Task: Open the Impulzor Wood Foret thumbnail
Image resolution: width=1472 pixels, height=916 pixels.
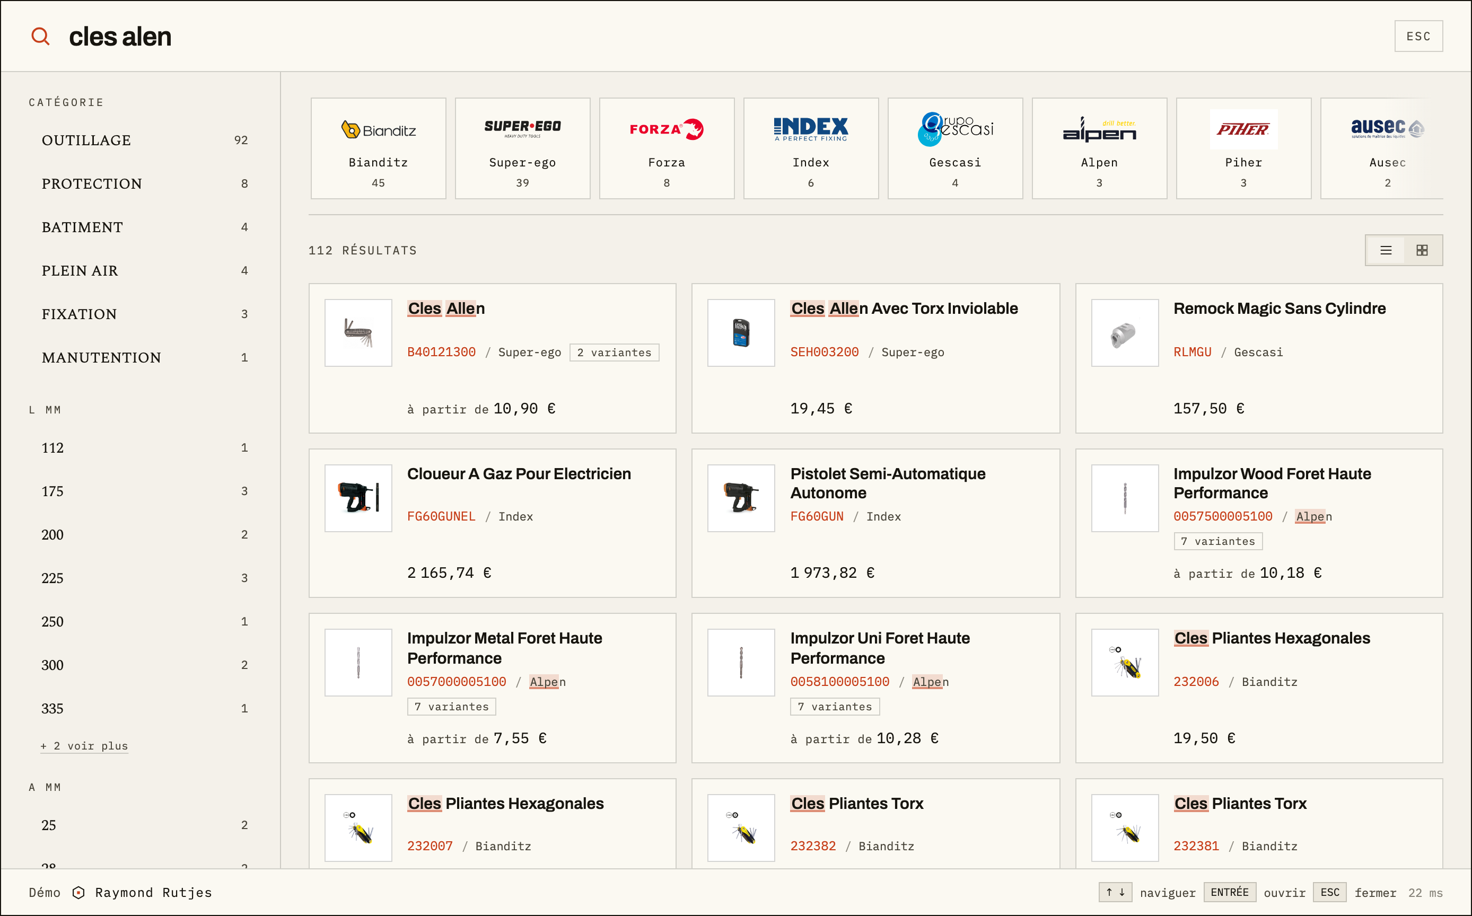Action: (x=1125, y=499)
